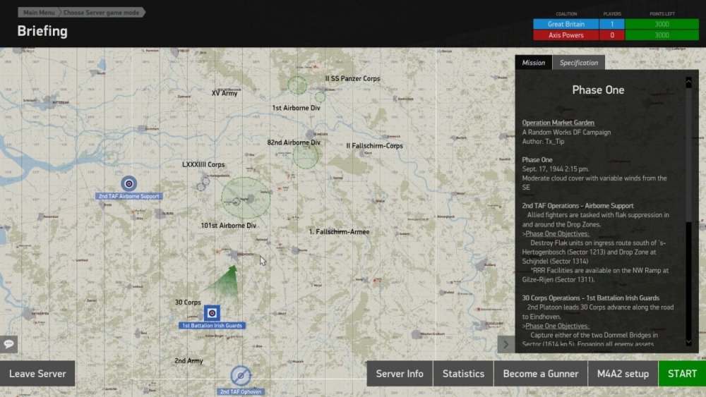706x397 pixels.
Task: Select the Great Britain coalition row
Action: [565, 24]
